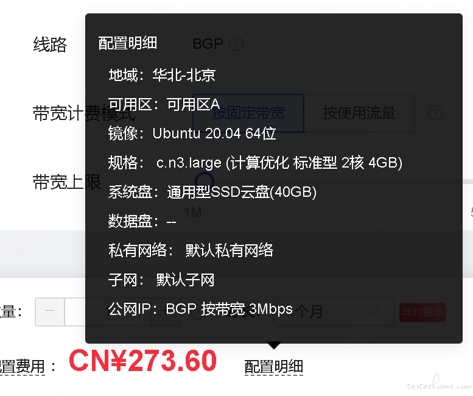Image resolution: width=473 pixels, height=396 pixels.
Task: Focus the quantity number input field
Action: point(108,311)
